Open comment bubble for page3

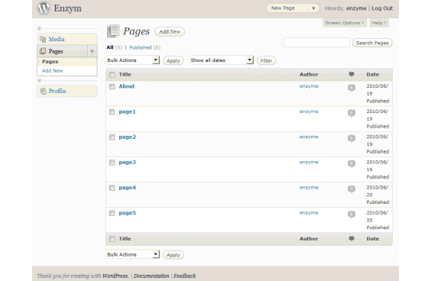tap(352, 164)
